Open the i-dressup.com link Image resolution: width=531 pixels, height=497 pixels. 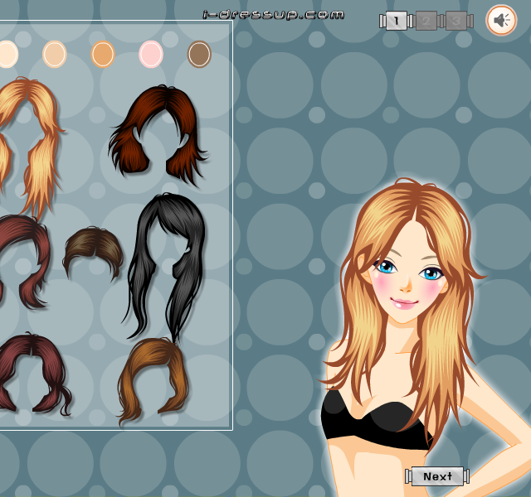pyautogui.click(x=274, y=15)
